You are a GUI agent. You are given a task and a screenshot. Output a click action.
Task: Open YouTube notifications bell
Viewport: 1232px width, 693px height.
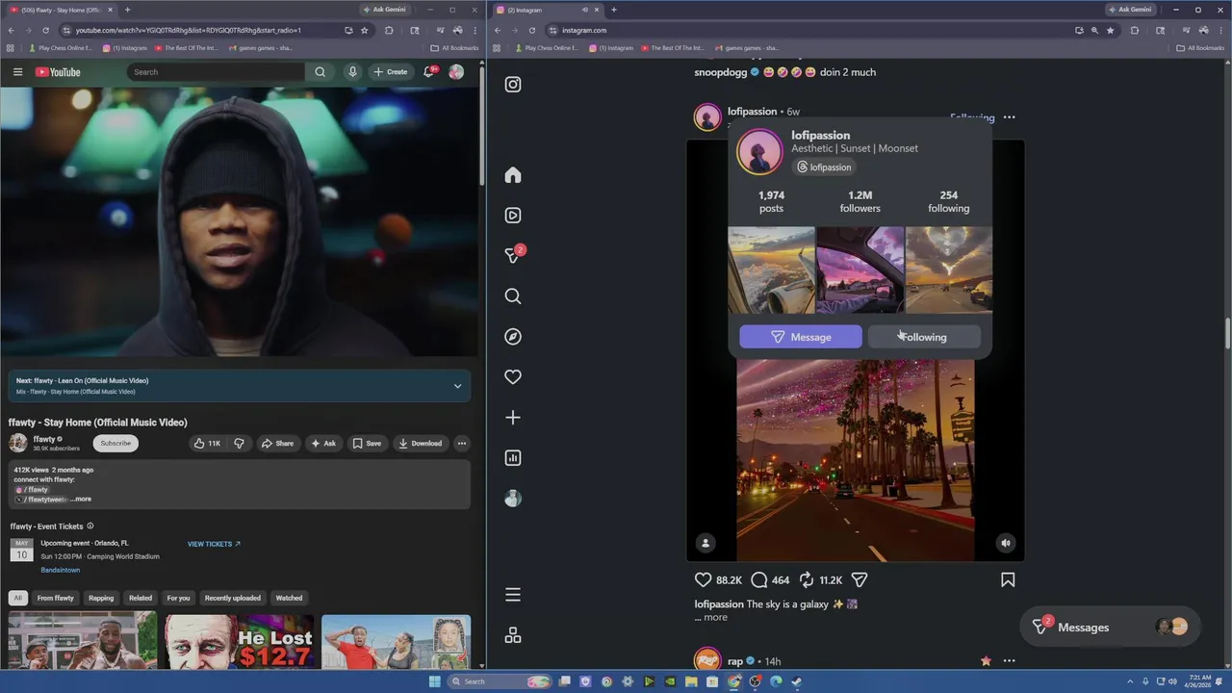click(x=429, y=72)
